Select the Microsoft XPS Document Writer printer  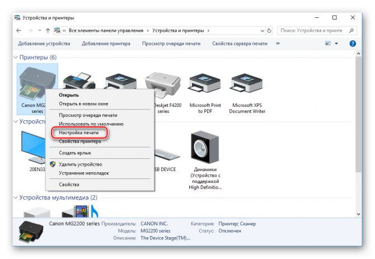[x=247, y=83]
